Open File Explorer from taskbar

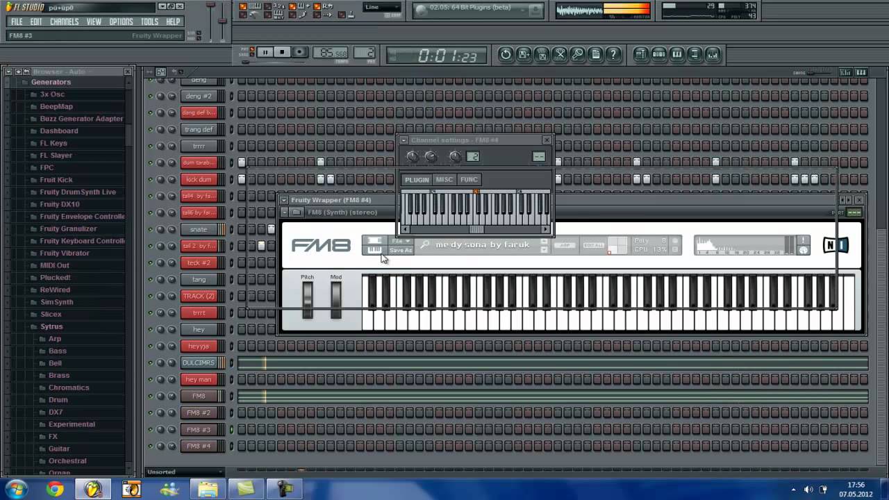click(x=207, y=490)
